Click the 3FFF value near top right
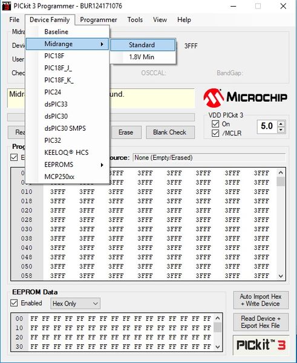 tap(191, 46)
